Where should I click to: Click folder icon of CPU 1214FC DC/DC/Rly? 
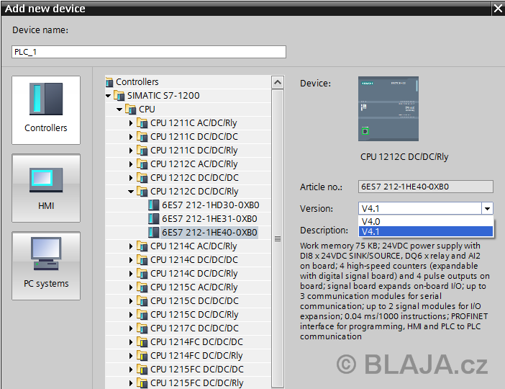pyautogui.click(x=142, y=356)
